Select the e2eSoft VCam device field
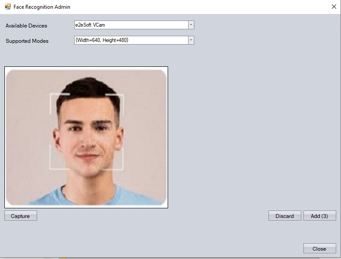Image resolution: width=341 pixels, height=259 pixels. [x=131, y=25]
